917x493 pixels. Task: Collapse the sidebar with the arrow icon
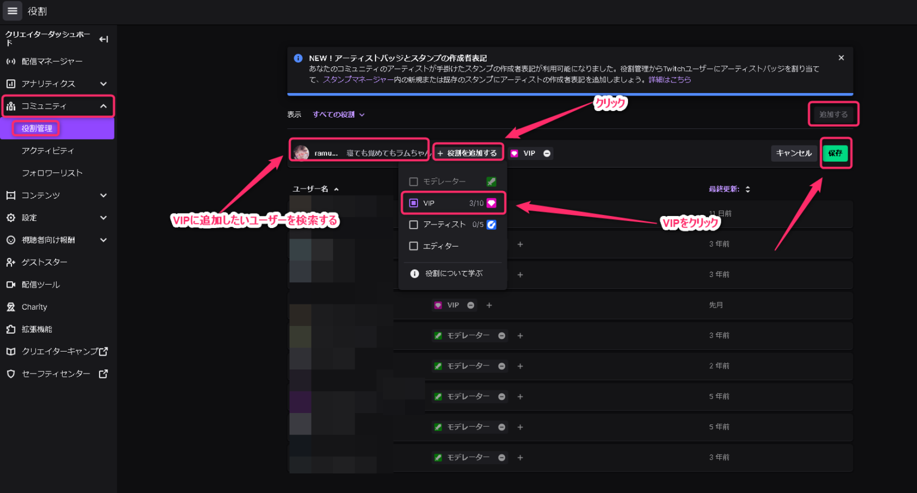pos(103,39)
